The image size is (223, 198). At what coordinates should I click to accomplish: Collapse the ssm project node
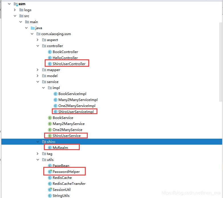click(9, 4)
